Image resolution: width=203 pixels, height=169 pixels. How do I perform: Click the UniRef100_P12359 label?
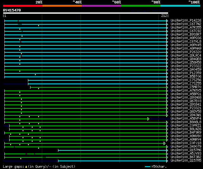tap(186, 73)
